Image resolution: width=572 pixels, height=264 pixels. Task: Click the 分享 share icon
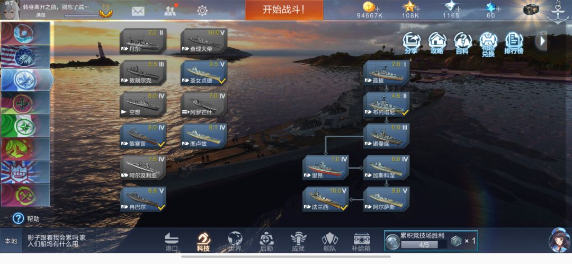(x=412, y=43)
